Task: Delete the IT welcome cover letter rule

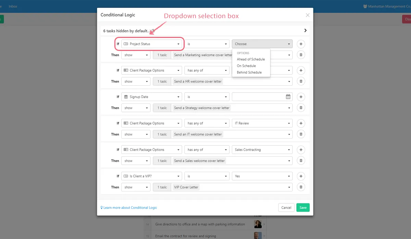Action: coord(301,134)
